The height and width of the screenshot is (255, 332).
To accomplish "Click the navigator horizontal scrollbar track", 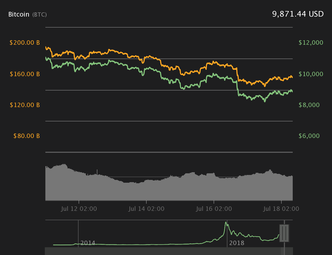I will pyautogui.click(x=169, y=251).
